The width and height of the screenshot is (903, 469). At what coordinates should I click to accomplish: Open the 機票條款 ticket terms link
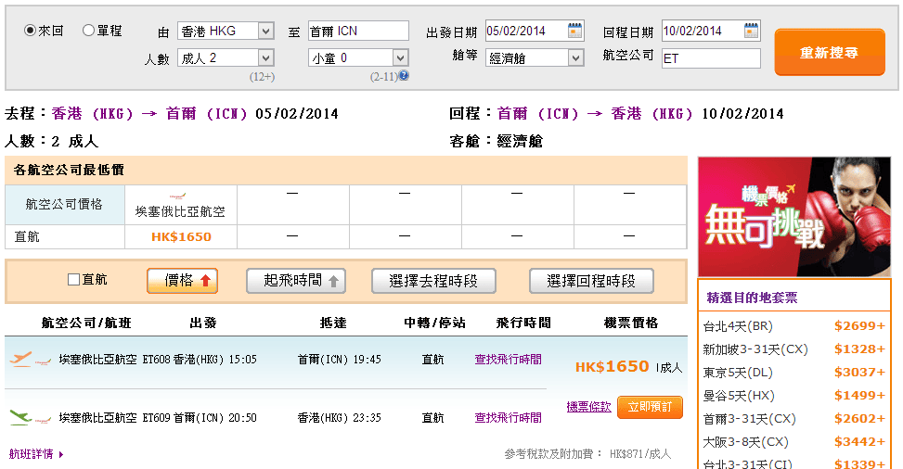tap(588, 407)
